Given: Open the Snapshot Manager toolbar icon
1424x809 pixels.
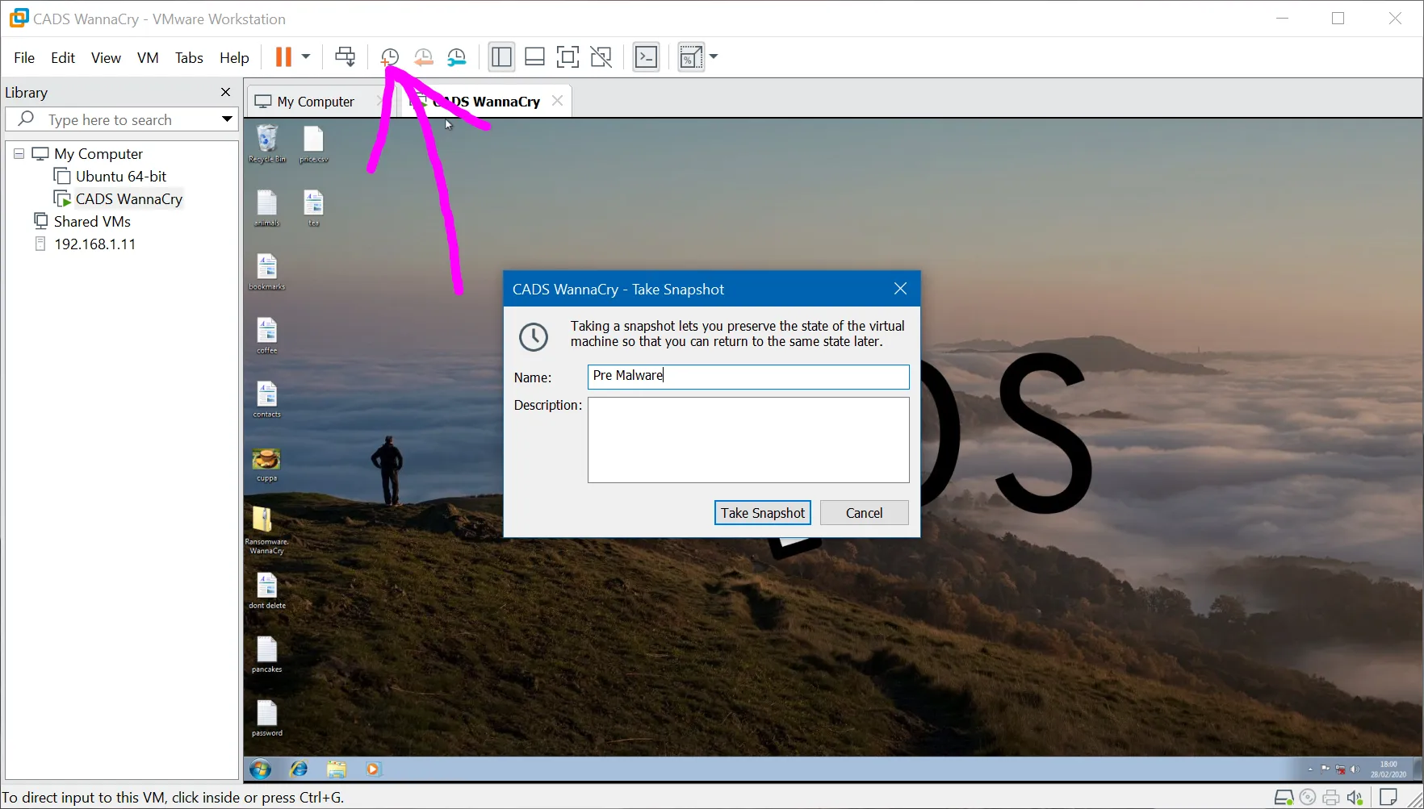Looking at the screenshot, I should pyautogui.click(x=457, y=57).
